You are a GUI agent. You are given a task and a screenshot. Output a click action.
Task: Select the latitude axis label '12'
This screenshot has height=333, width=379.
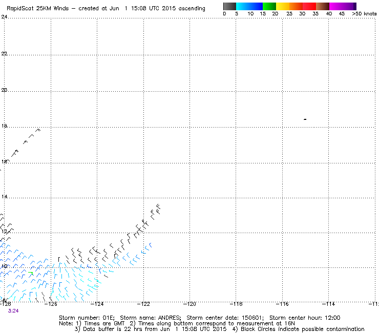[x=4, y=232]
